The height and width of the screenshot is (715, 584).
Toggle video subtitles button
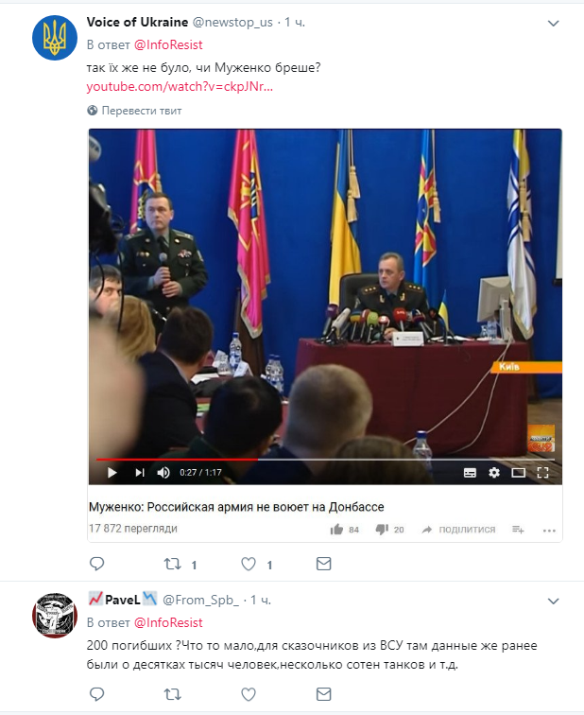click(x=470, y=473)
